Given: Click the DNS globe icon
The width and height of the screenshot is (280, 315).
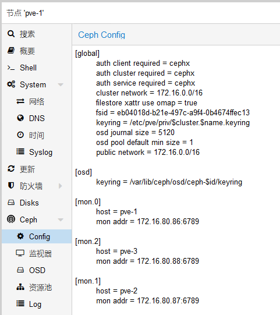Looking at the screenshot, I should (20, 118).
